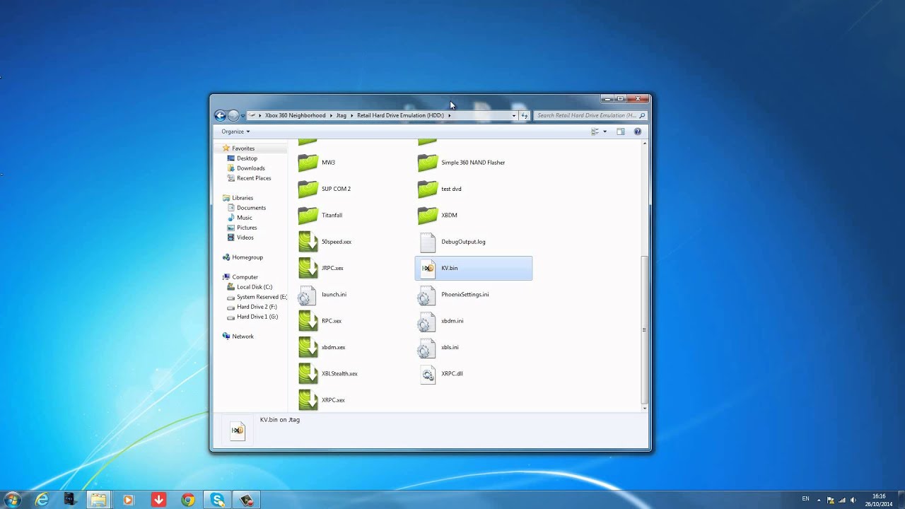Image resolution: width=905 pixels, height=509 pixels.
Task: Click the search Retail Hard Drive Emulation box
Action: coord(590,115)
